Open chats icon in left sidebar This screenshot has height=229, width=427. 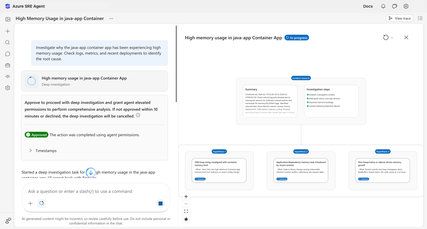tap(8, 54)
